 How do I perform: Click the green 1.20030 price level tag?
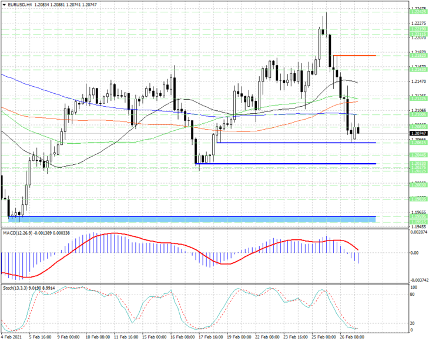[x=418, y=177]
